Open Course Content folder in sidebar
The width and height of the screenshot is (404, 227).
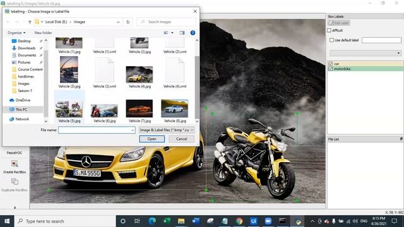point(30,69)
